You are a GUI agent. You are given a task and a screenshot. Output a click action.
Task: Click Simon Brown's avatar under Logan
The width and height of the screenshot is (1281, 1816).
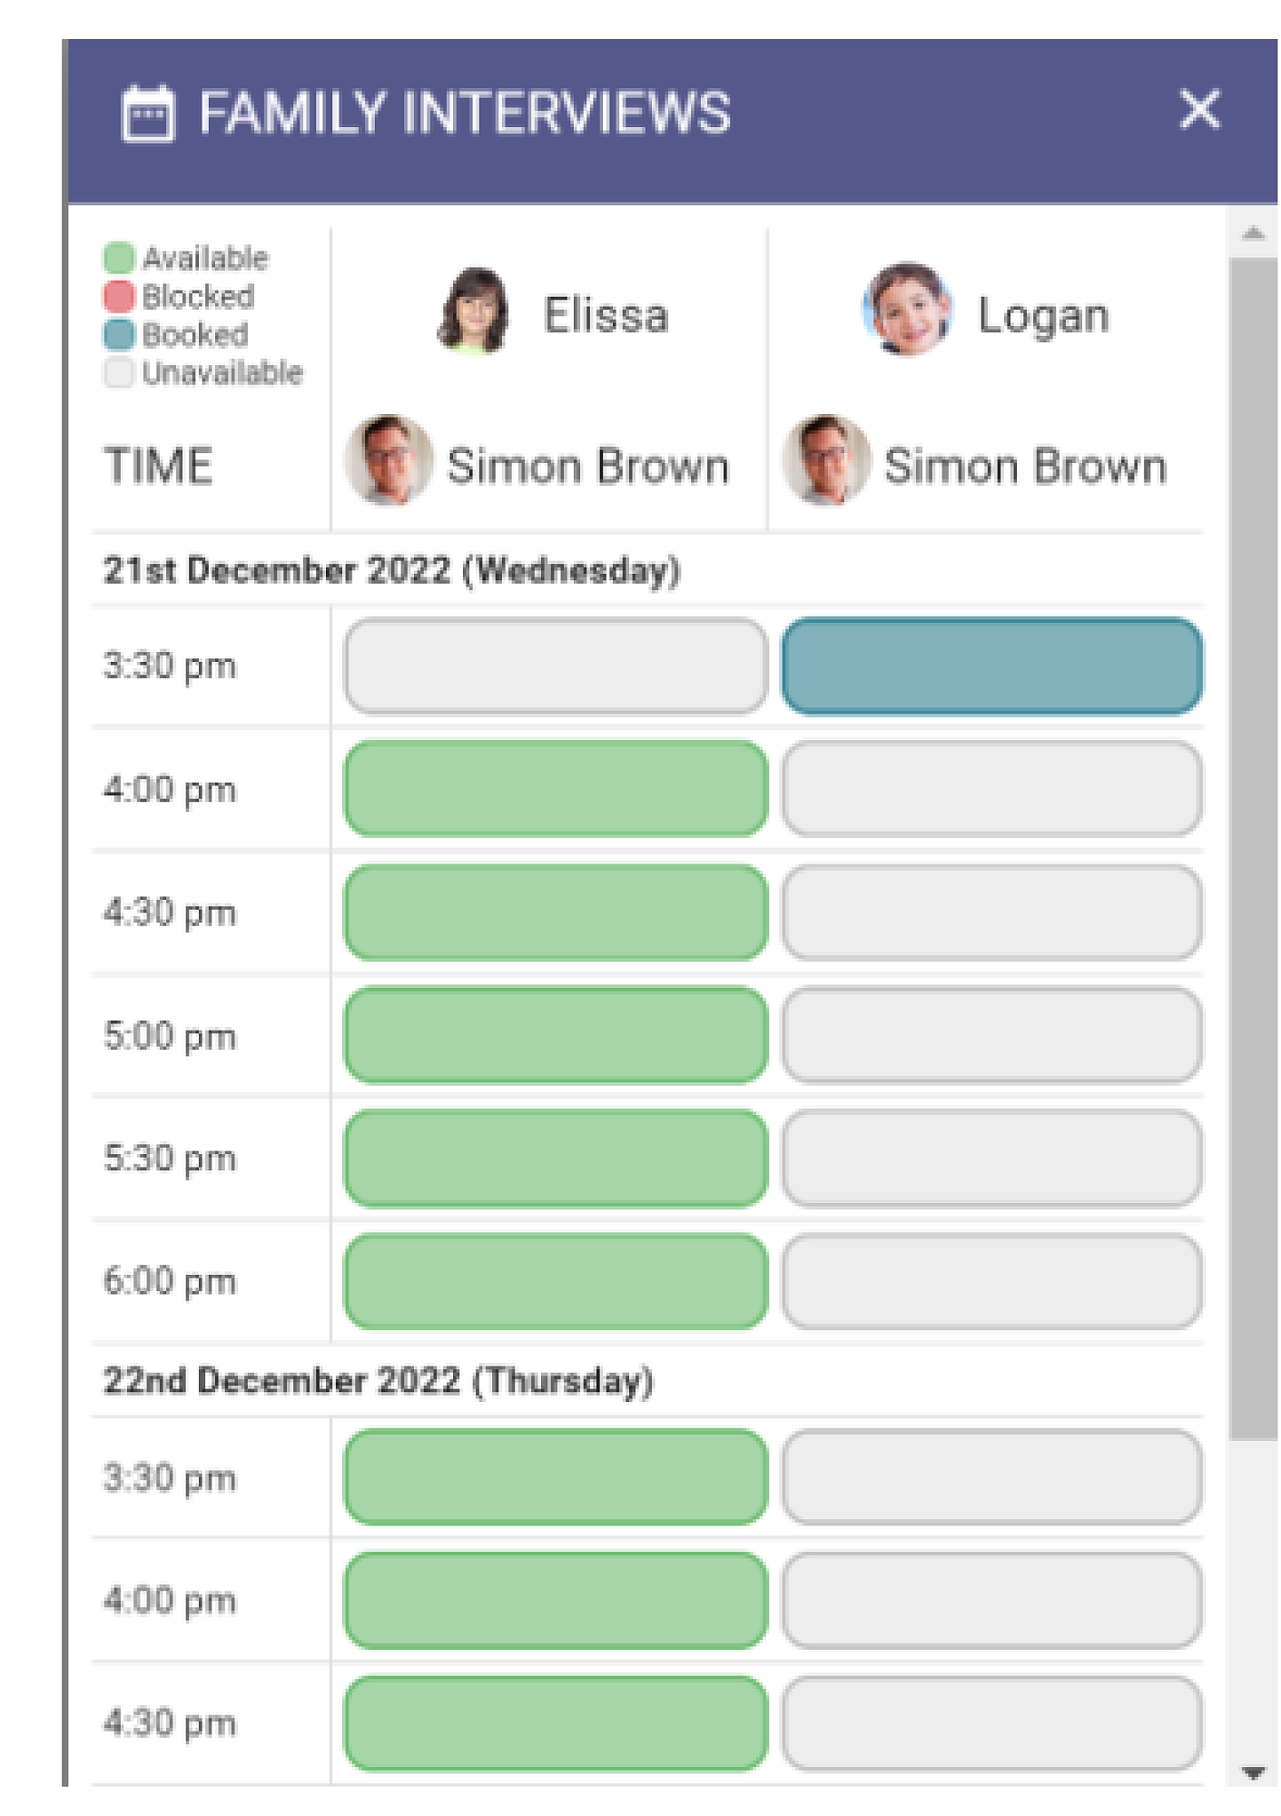pos(826,460)
